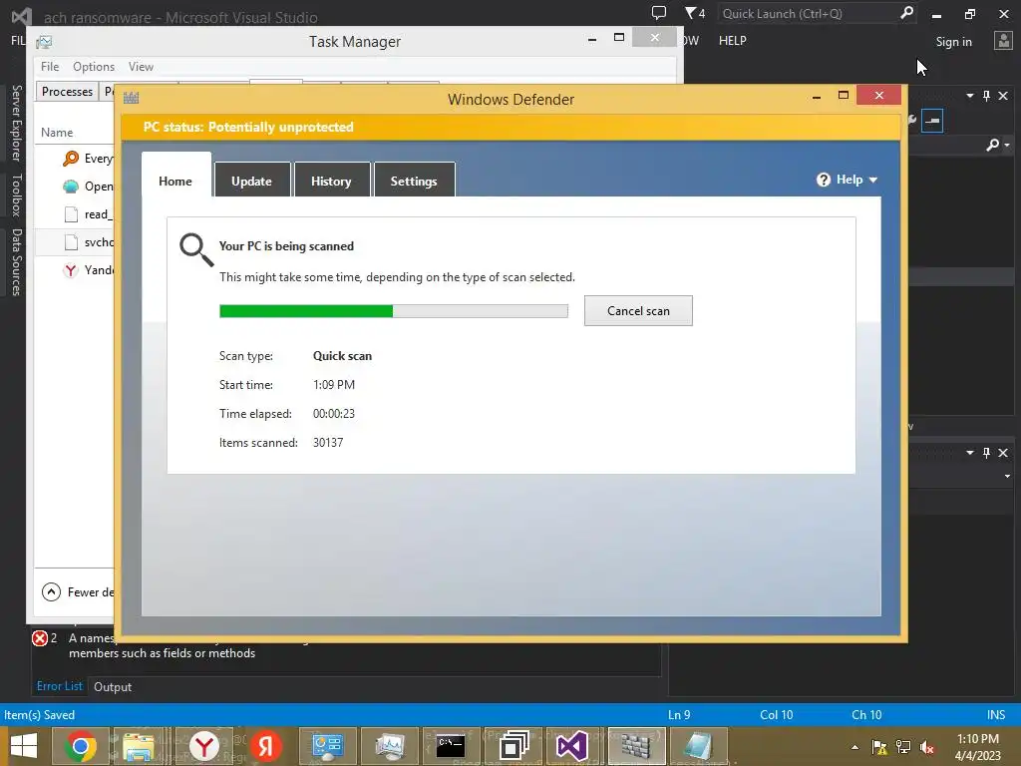The width and height of the screenshot is (1021, 766).
Task: Open the Server Explorer side tab
Action: tap(16, 123)
